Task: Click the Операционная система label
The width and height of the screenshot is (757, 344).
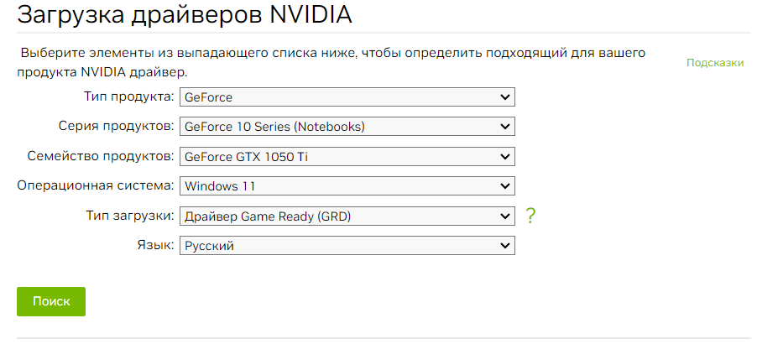Action: 95,185
